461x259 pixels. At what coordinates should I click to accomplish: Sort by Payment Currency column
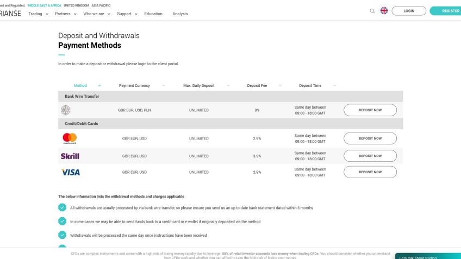(x=134, y=86)
